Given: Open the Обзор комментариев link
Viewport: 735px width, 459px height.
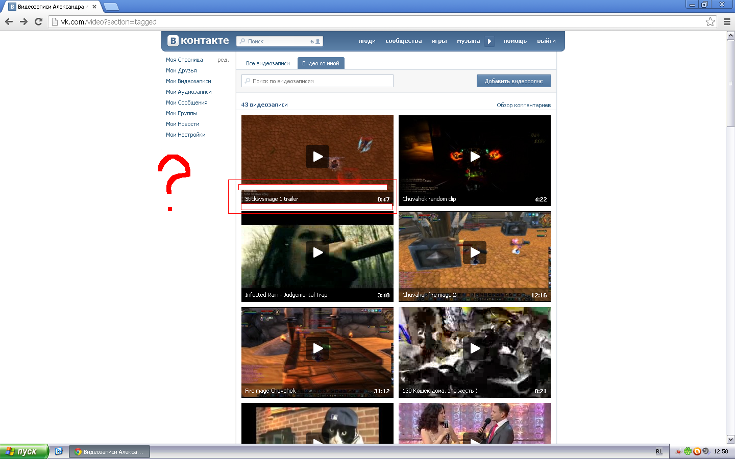Looking at the screenshot, I should click(524, 105).
